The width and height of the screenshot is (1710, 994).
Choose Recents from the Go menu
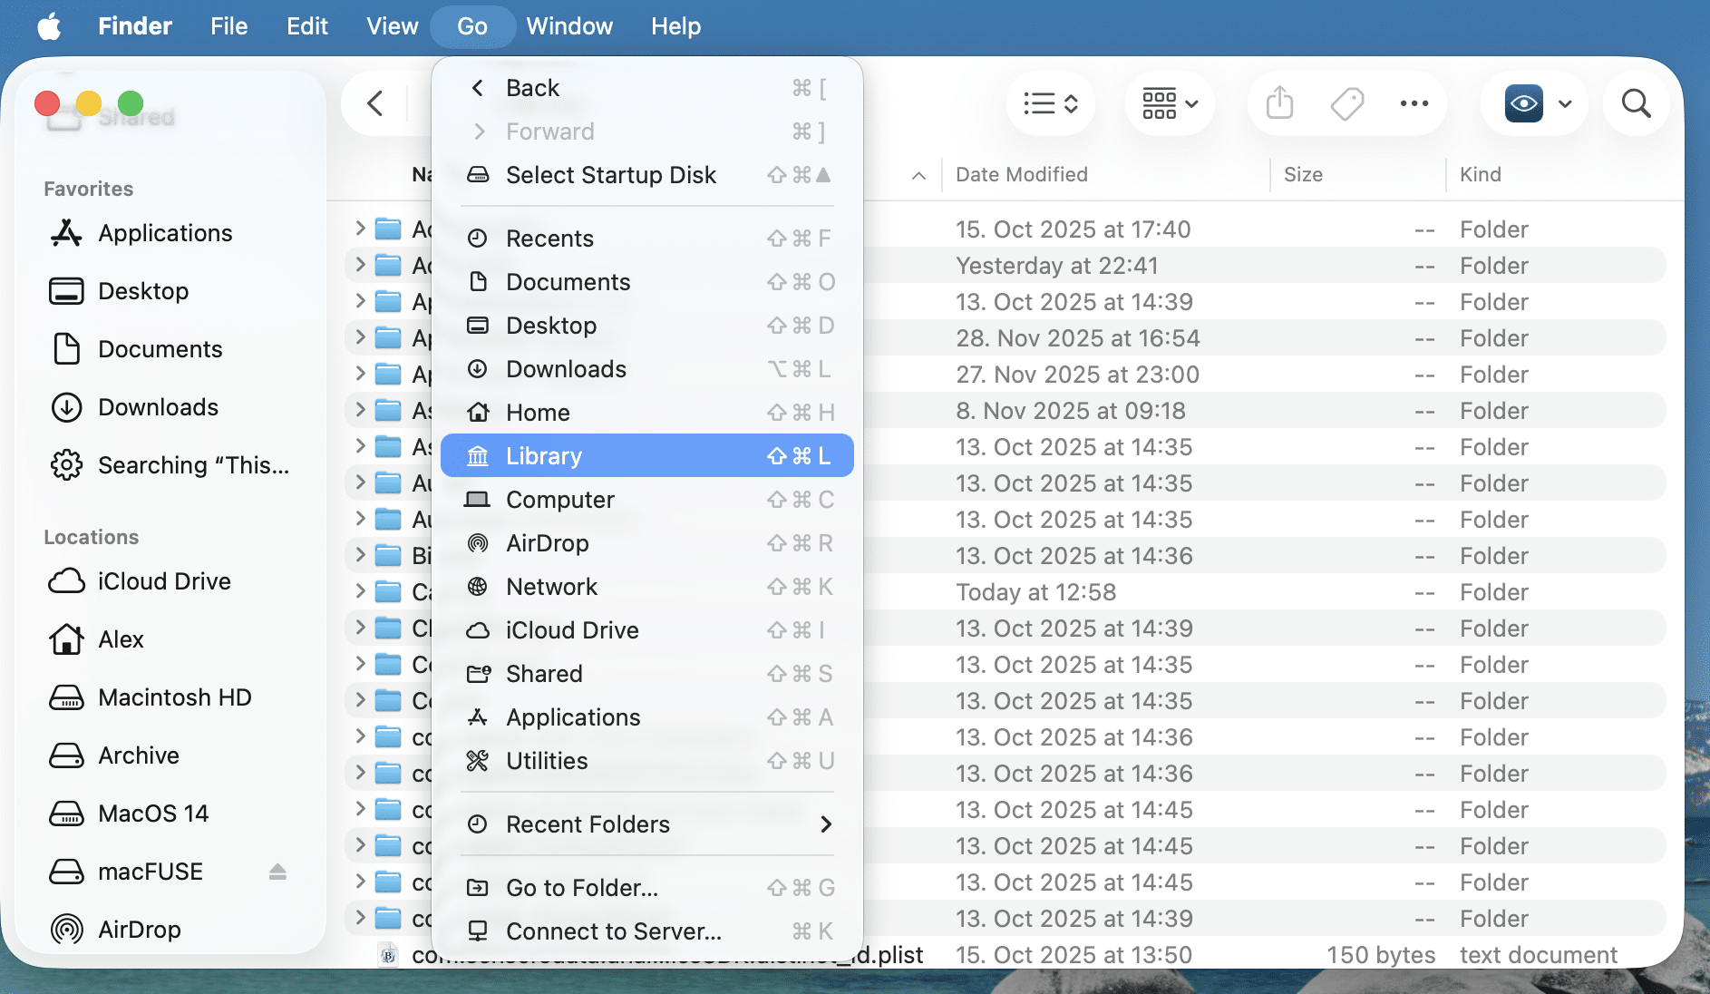[646, 239]
